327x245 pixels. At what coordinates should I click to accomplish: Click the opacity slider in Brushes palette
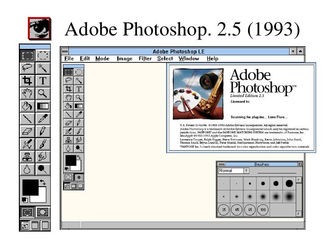coord(277,173)
